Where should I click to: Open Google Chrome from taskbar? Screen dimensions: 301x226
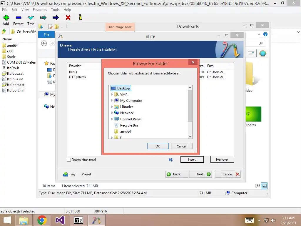click(x=42, y=220)
